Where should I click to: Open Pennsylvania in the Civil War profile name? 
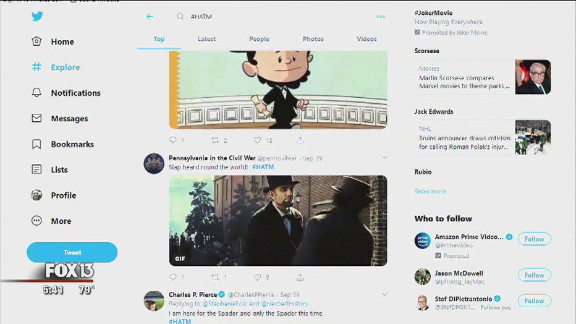(212, 158)
